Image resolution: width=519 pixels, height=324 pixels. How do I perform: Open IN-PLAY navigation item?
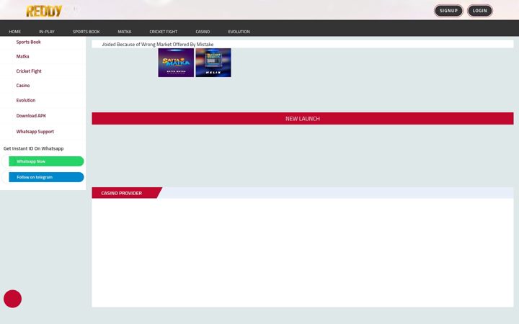pos(47,32)
